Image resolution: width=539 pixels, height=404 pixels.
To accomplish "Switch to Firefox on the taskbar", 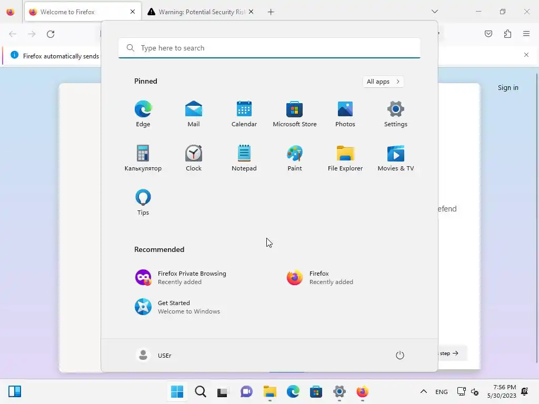I will coord(362,391).
